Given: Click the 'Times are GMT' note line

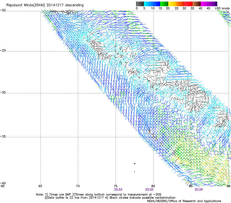Looking at the screenshot, I should click(99, 195).
